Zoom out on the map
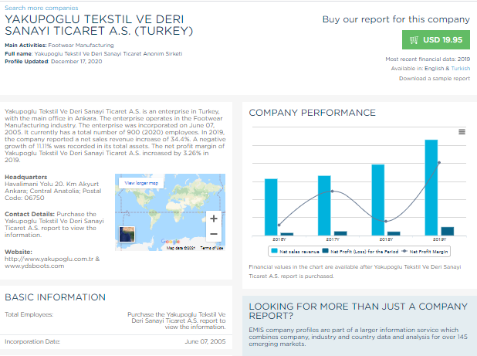This screenshot has height=356, width=477. pyautogui.click(x=214, y=233)
